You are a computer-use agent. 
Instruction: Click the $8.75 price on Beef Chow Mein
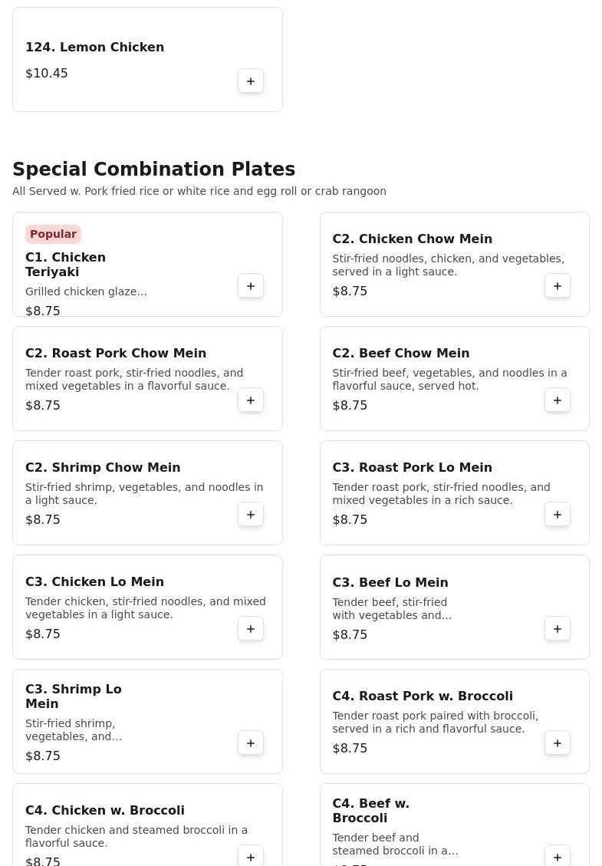click(x=350, y=406)
